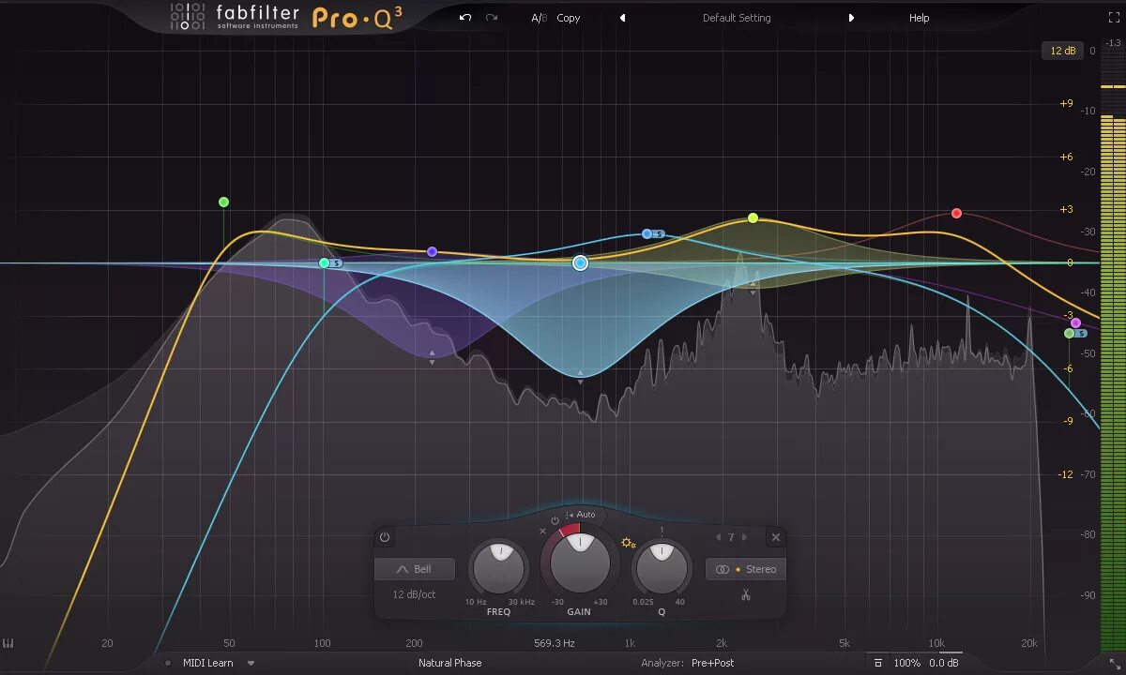
Task: Delete the band with the X button
Action: [776, 537]
